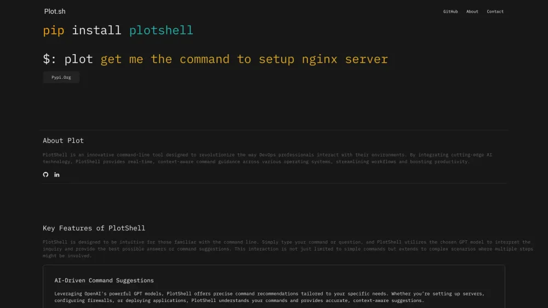The height and width of the screenshot is (308, 548).
Task: Go to About in the top navigation
Action: pos(472,11)
